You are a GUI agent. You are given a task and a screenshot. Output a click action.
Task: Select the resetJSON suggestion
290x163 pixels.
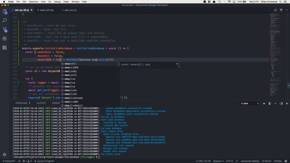pyautogui.click(x=90, y=67)
